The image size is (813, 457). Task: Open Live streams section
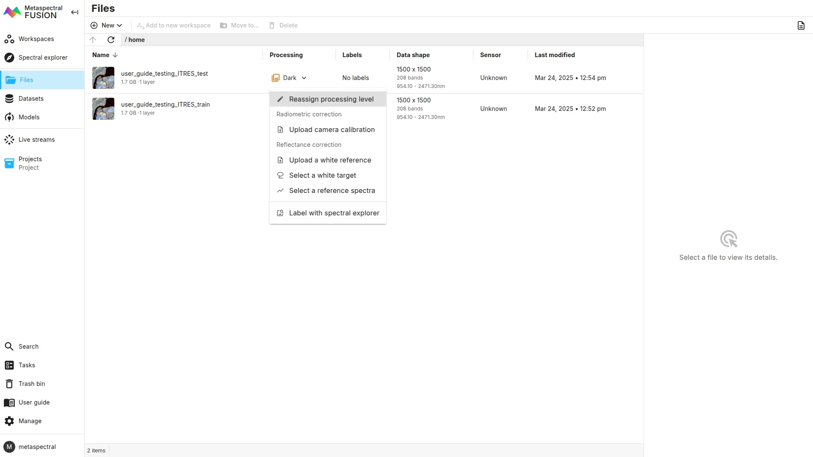[x=36, y=140]
